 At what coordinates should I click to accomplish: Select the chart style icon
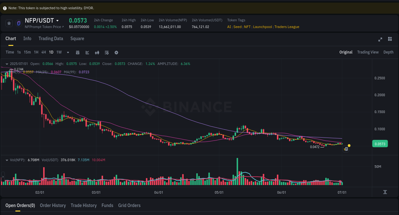87,52
